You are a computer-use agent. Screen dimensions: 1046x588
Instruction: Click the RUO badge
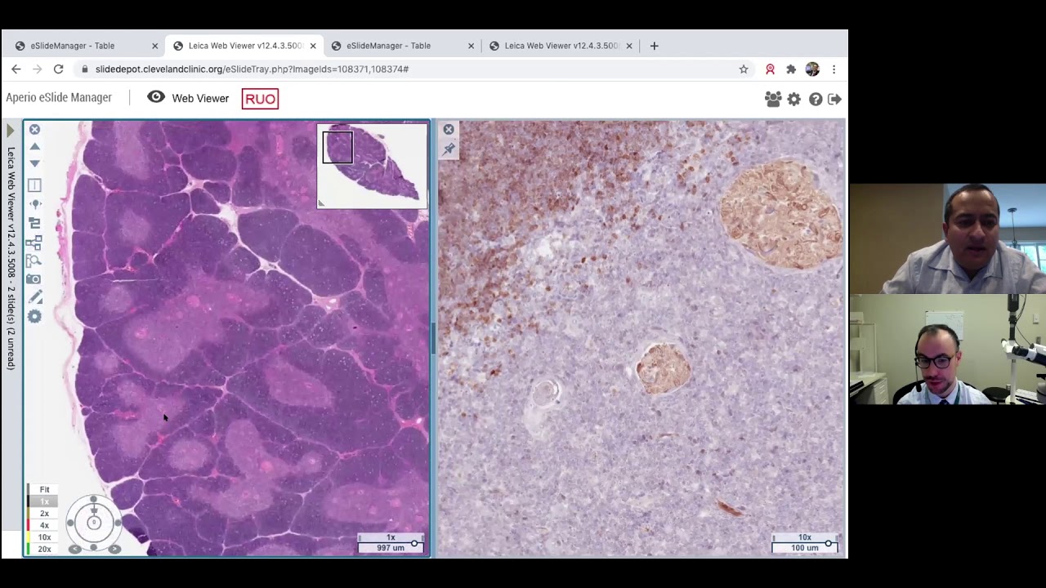coord(260,99)
